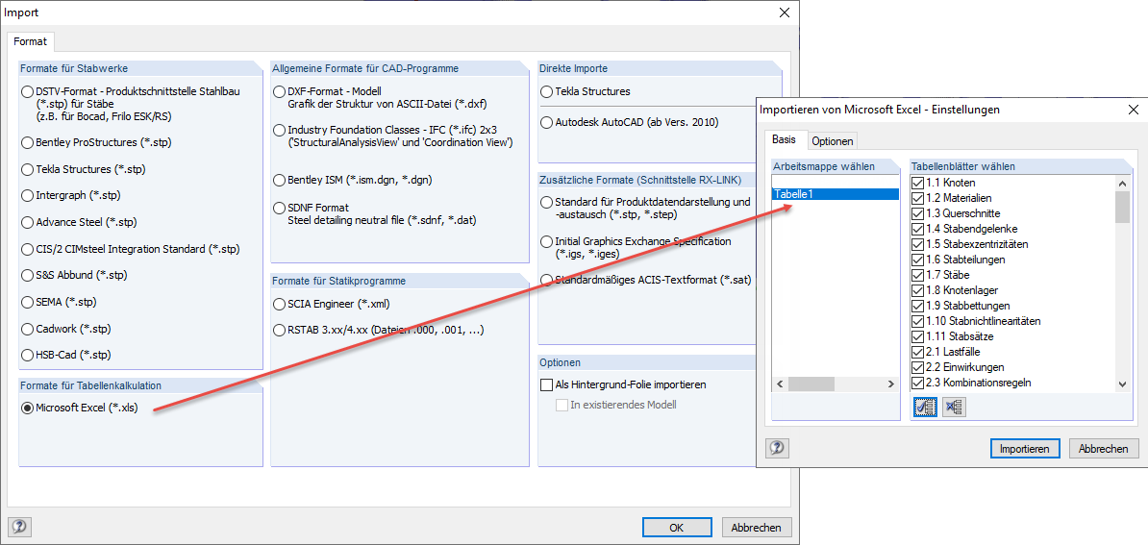1148x545 pixels.
Task: Toggle 2.3 Kombinationsregeln checkbox
Action: click(x=918, y=383)
